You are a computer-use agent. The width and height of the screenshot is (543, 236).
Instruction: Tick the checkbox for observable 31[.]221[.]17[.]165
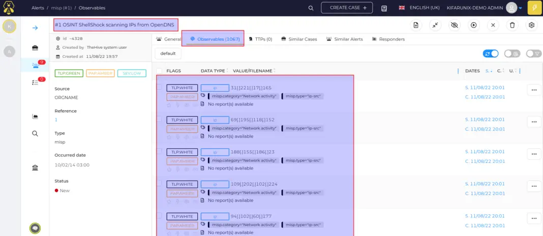159,87
